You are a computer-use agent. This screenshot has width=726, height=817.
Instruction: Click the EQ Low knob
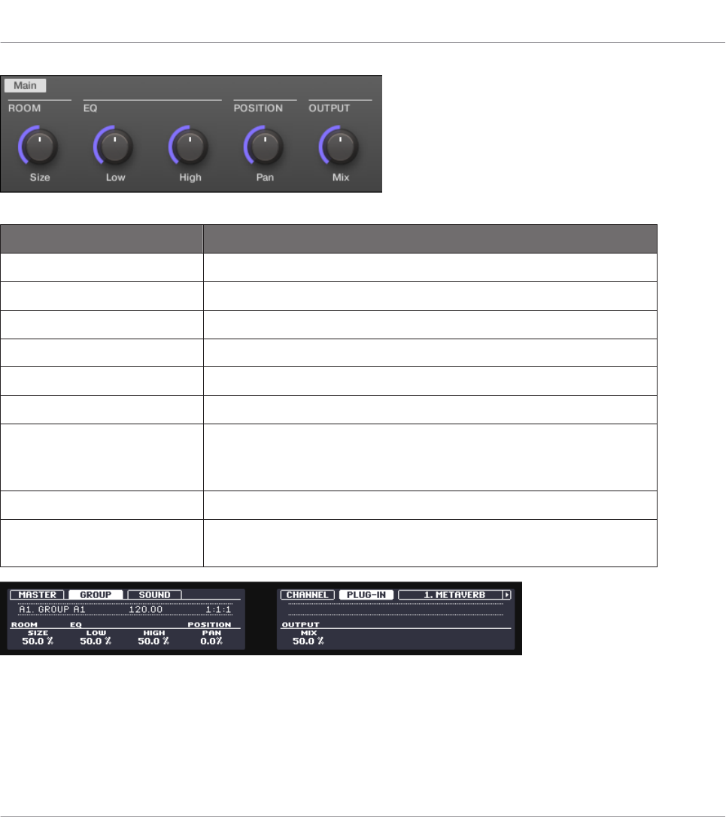coord(114,146)
